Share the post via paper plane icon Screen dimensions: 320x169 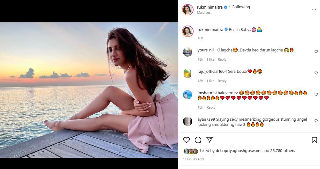click(x=209, y=140)
